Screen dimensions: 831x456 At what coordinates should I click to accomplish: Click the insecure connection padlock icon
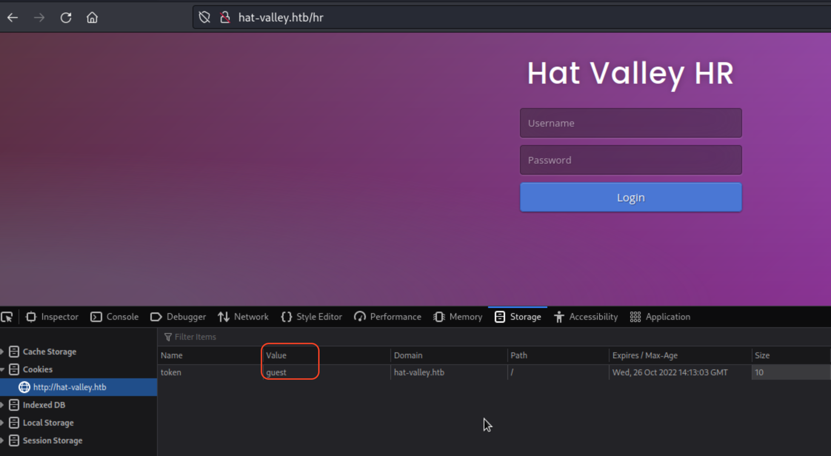click(225, 17)
